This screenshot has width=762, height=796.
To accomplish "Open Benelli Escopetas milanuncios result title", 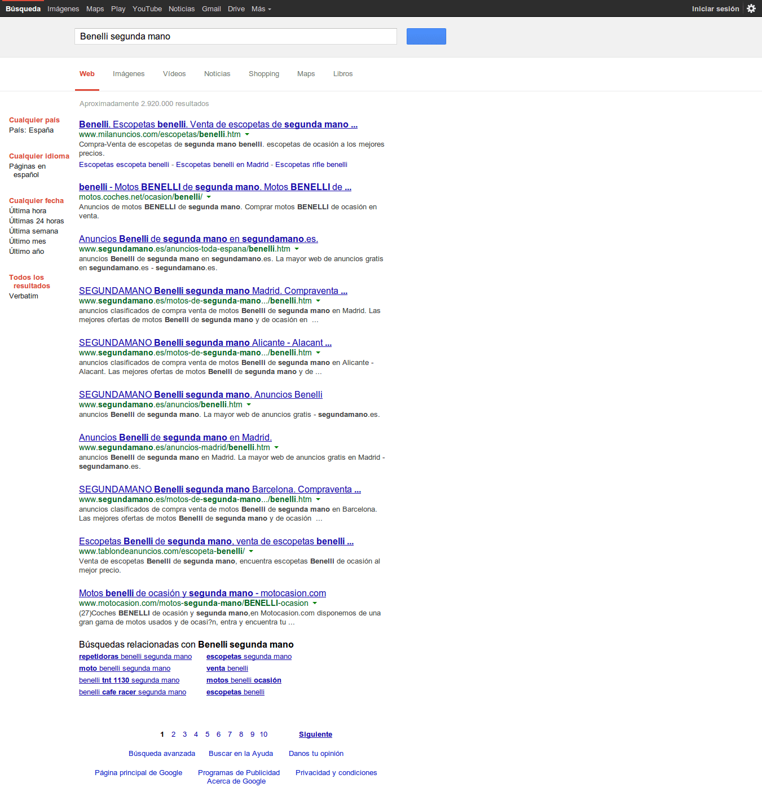I will 218,124.
